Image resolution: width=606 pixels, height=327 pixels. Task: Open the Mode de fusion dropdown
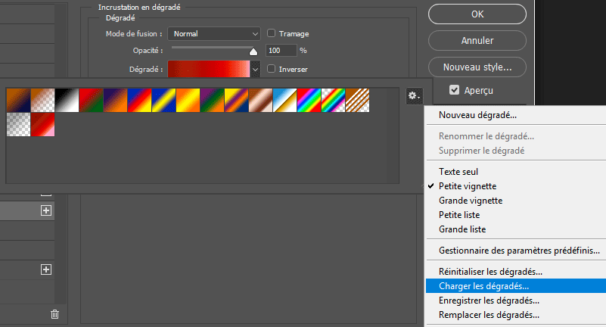click(x=215, y=34)
